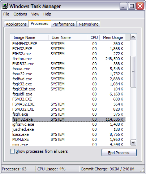This screenshot has width=146, height=174.
Task: Click the CPU Usage: 4% status entry
Action: point(51,169)
